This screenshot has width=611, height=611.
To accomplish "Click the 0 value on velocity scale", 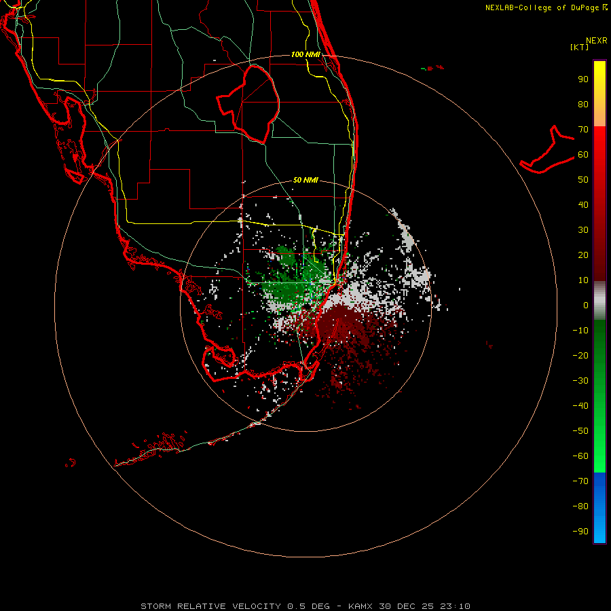I will (x=586, y=305).
